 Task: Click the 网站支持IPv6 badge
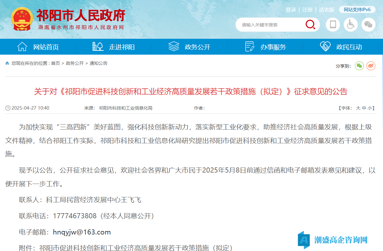(357, 10)
